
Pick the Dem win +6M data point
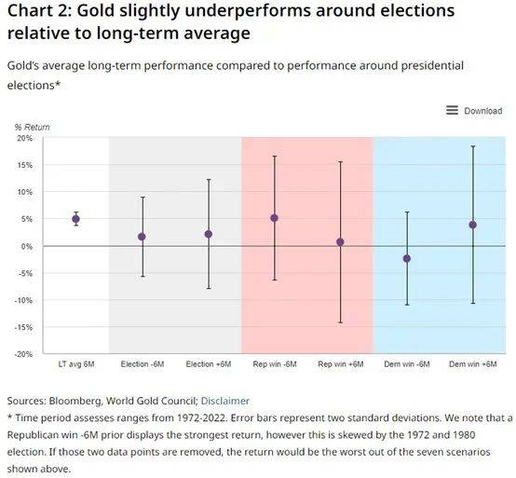click(x=472, y=225)
